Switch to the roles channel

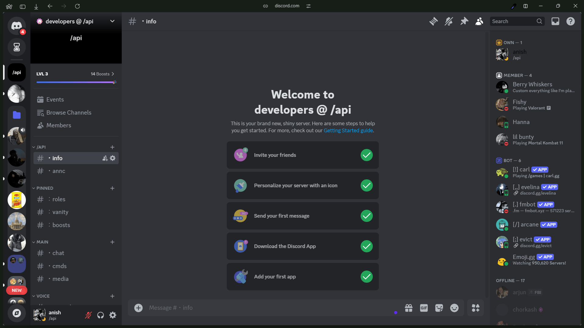pos(76,199)
